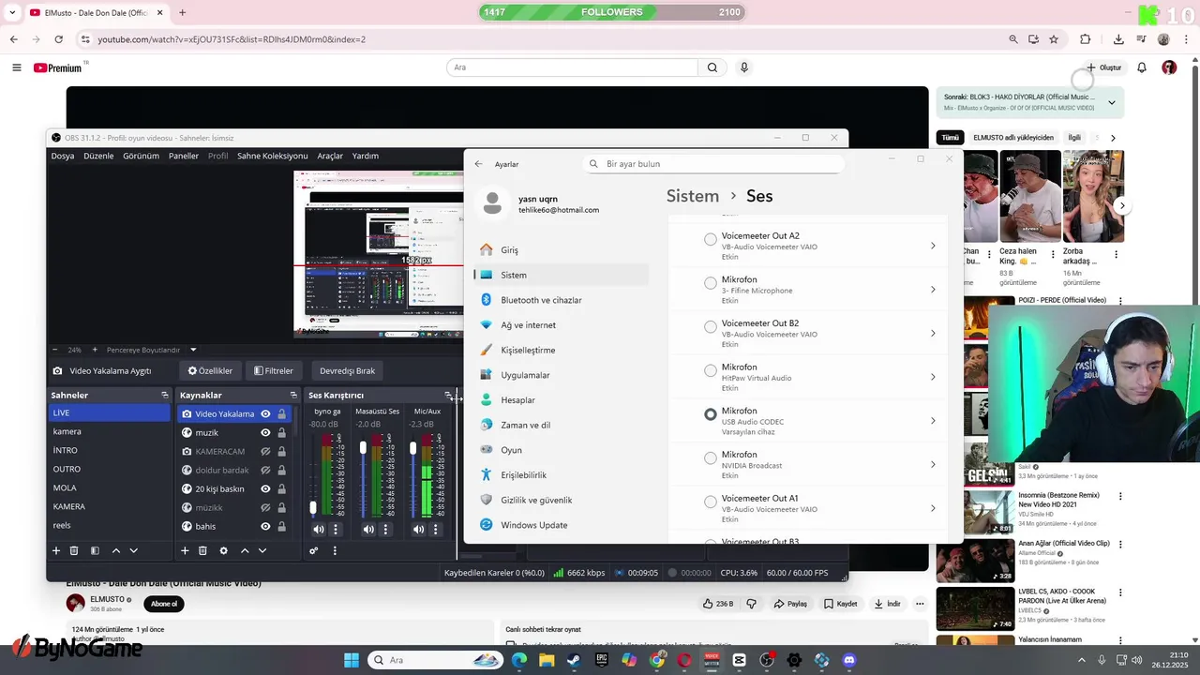Image resolution: width=1200 pixels, height=675 pixels.
Task: Search by voice microphone on YouTube
Action: [x=744, y=67]
